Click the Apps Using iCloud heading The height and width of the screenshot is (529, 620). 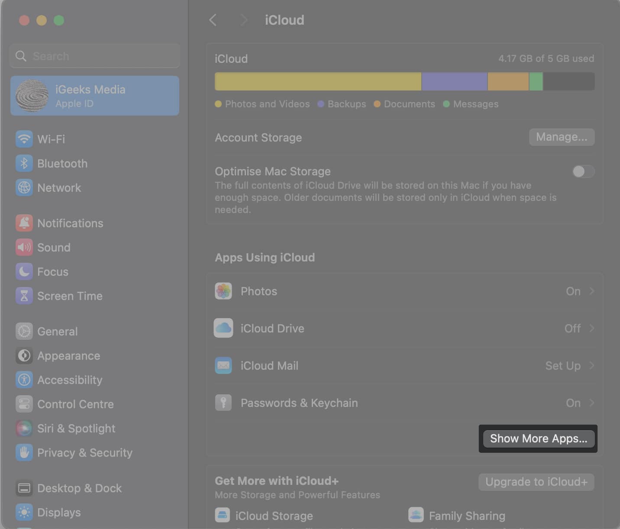(x=265, y=258)
